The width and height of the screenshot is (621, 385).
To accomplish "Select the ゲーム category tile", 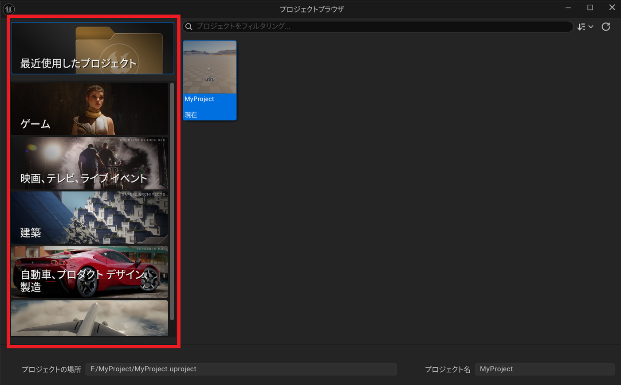I will click(x=90, y=109).
